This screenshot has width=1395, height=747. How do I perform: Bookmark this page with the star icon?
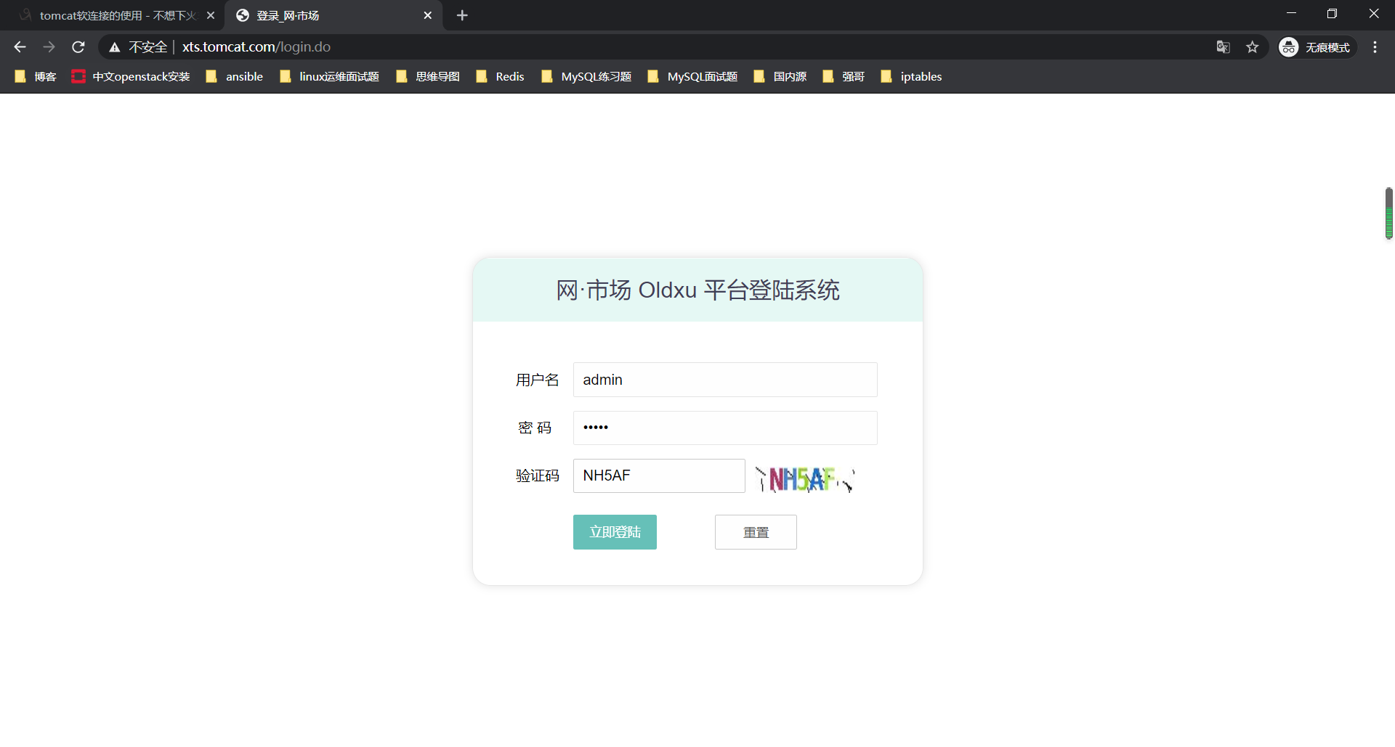point(1253,47)
